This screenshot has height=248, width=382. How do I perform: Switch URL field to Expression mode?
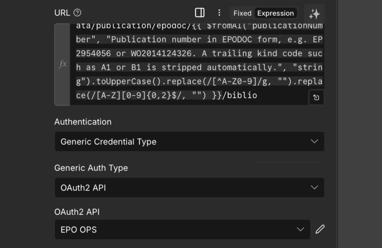pos(275,13)
